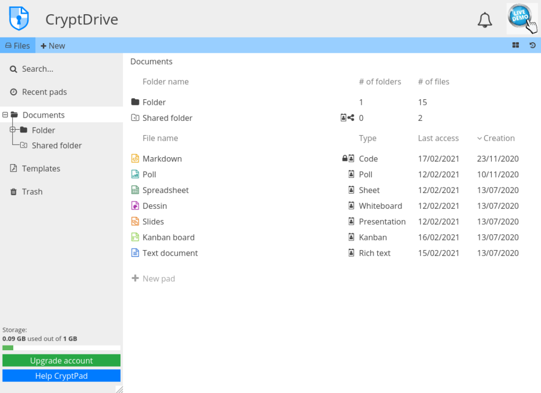This screenshot has width=541, height=393.
Task: Click the storage usage bar
Action: pos(61,348)
